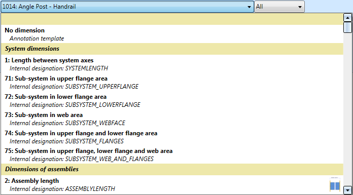Select 75: Sub-system upper, lower flange and web
This screenshot has width=353, height=195.
[172, 155]
